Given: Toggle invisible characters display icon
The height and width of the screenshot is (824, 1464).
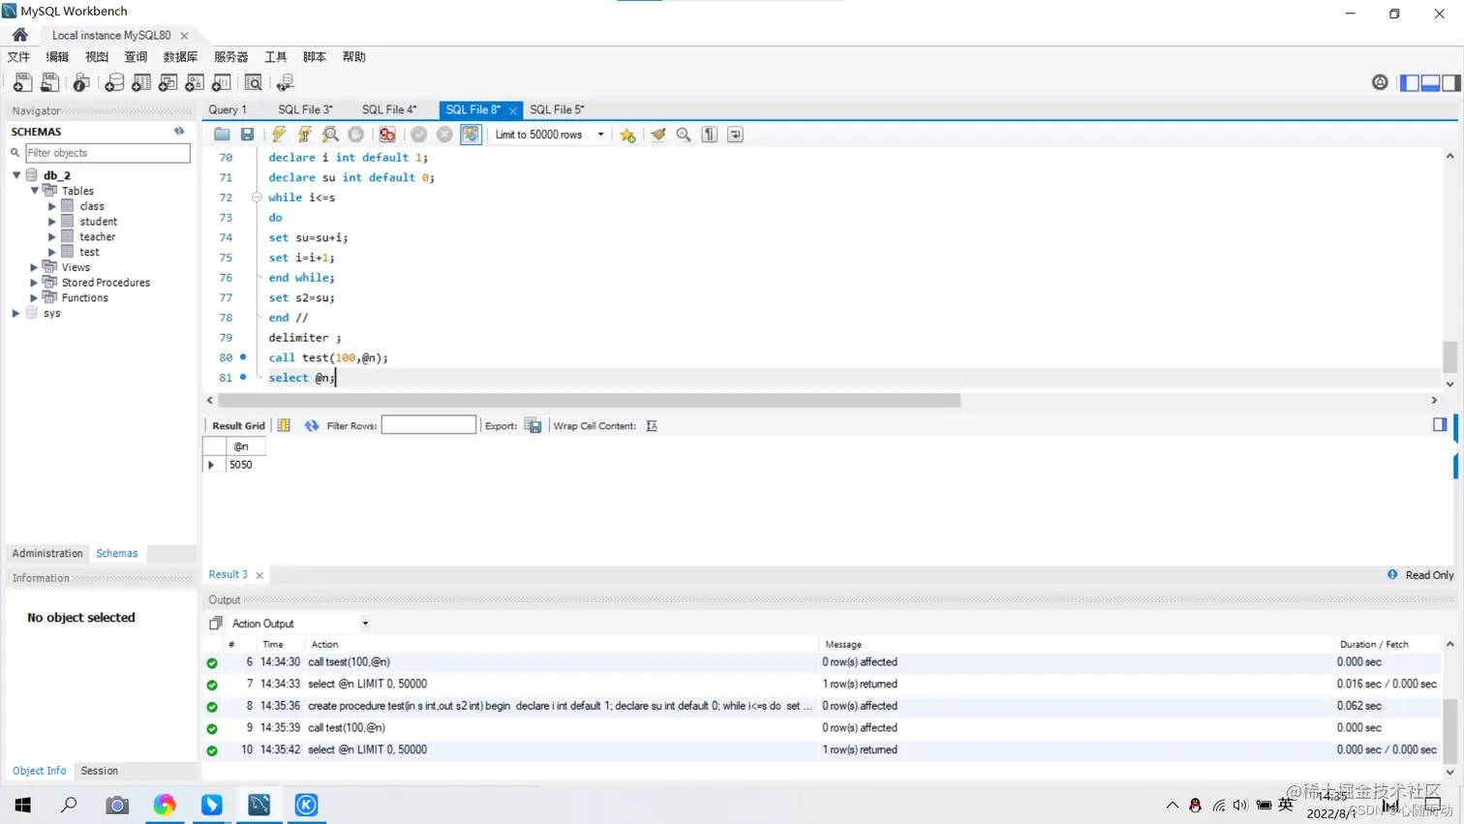Looking at the screenshot, I should 710,135.
